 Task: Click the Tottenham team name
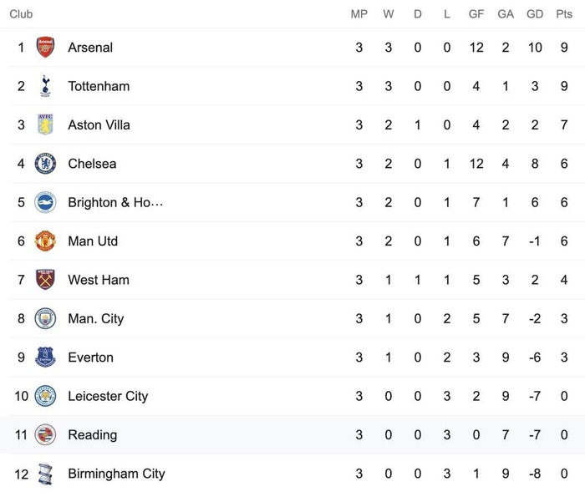coord(99,86)
